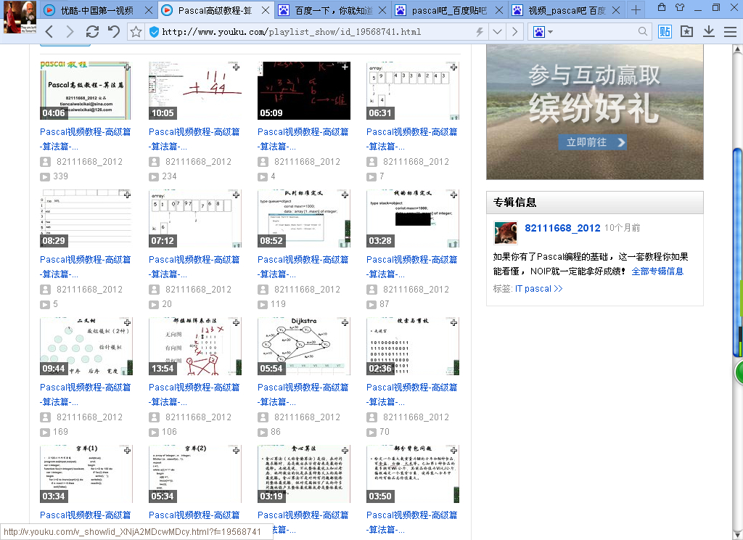The image size is (743, 540).
Task: Add the 08:29 video to the queue with plus
Action: [127, 195]
